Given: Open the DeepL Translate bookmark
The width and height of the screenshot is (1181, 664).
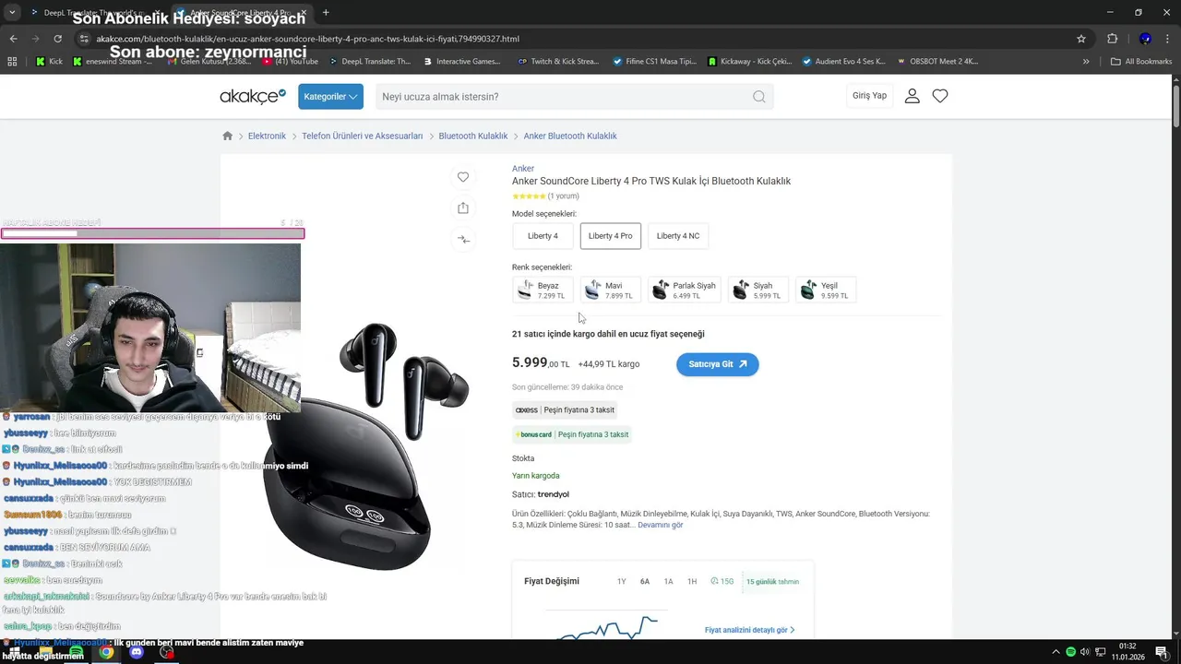Looking at the screenshot, I should [370, 62].
